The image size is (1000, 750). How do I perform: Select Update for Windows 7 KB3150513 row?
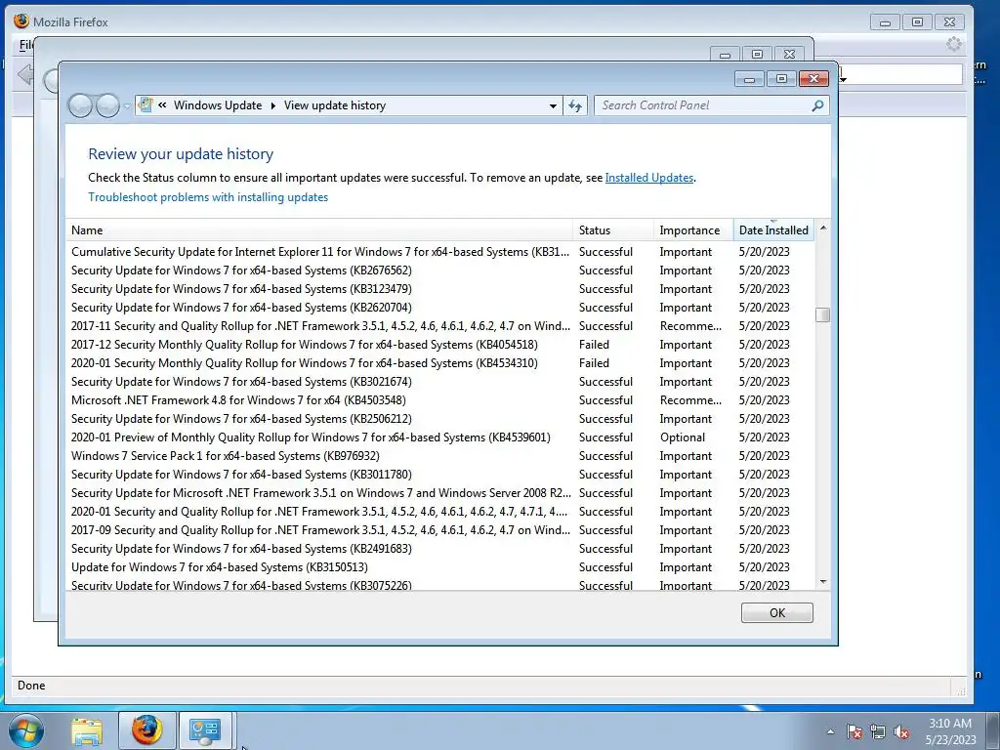(440, 567)
